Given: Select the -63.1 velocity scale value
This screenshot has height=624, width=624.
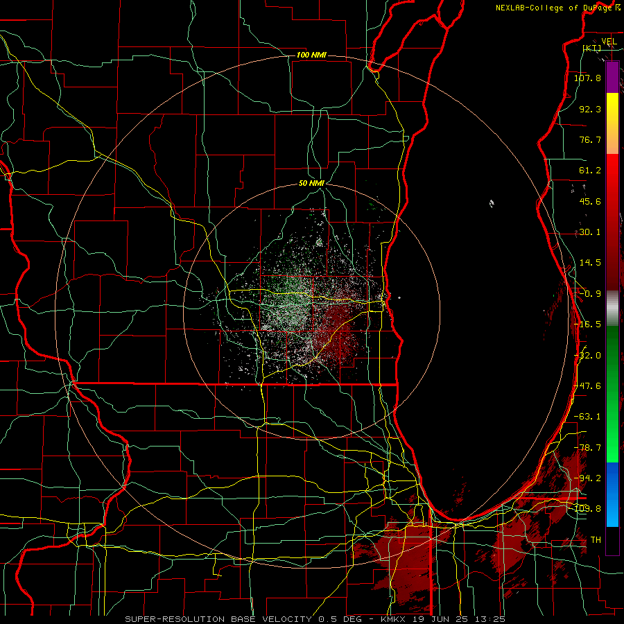Looking at the screenshot, I should pos(587,417).
